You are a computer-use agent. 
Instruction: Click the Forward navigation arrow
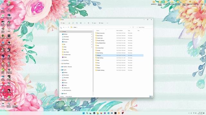tap(64, 27)
